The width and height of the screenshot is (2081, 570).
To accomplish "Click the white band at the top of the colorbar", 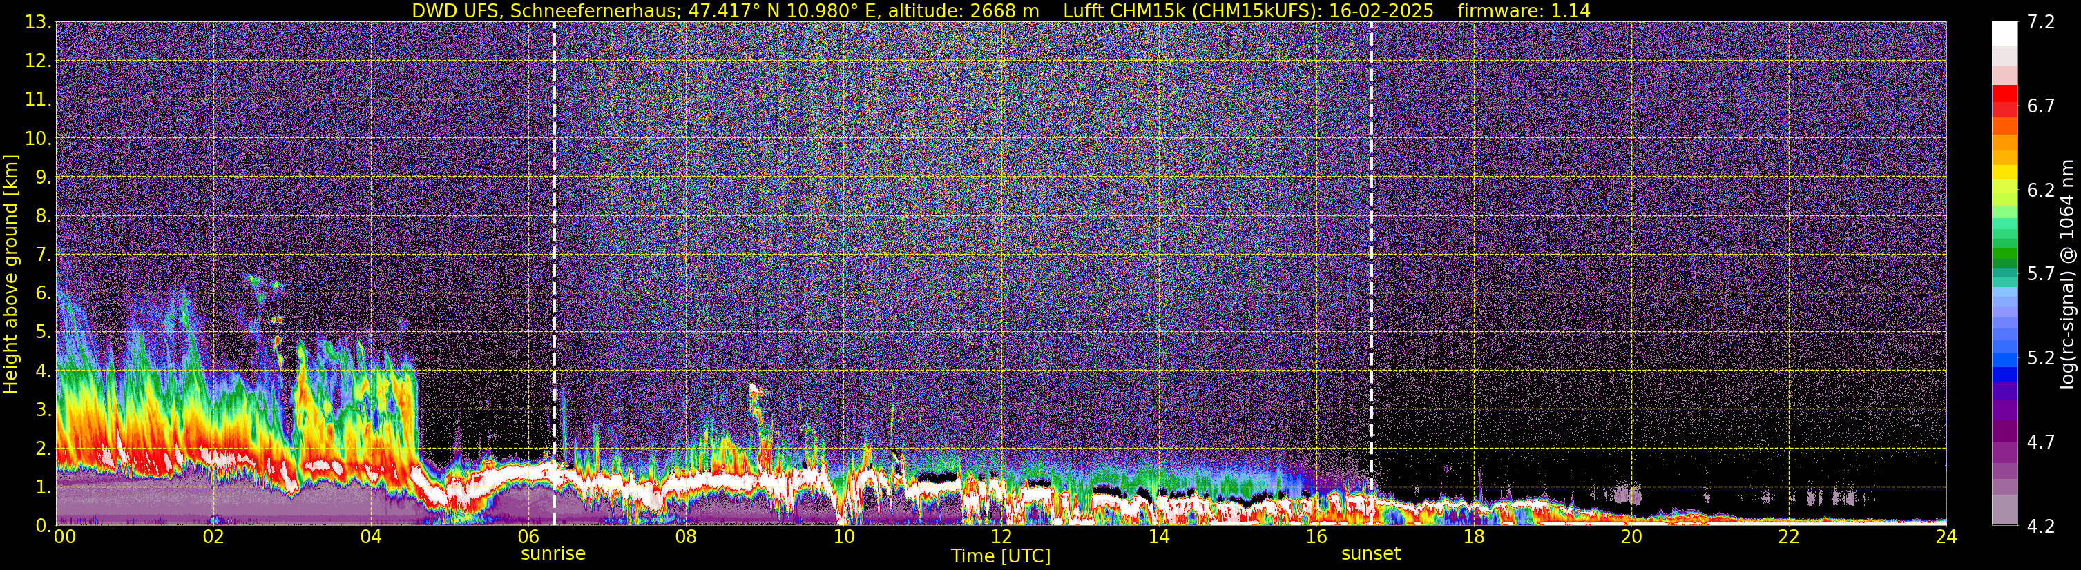I will click(x=2004, y=33).
